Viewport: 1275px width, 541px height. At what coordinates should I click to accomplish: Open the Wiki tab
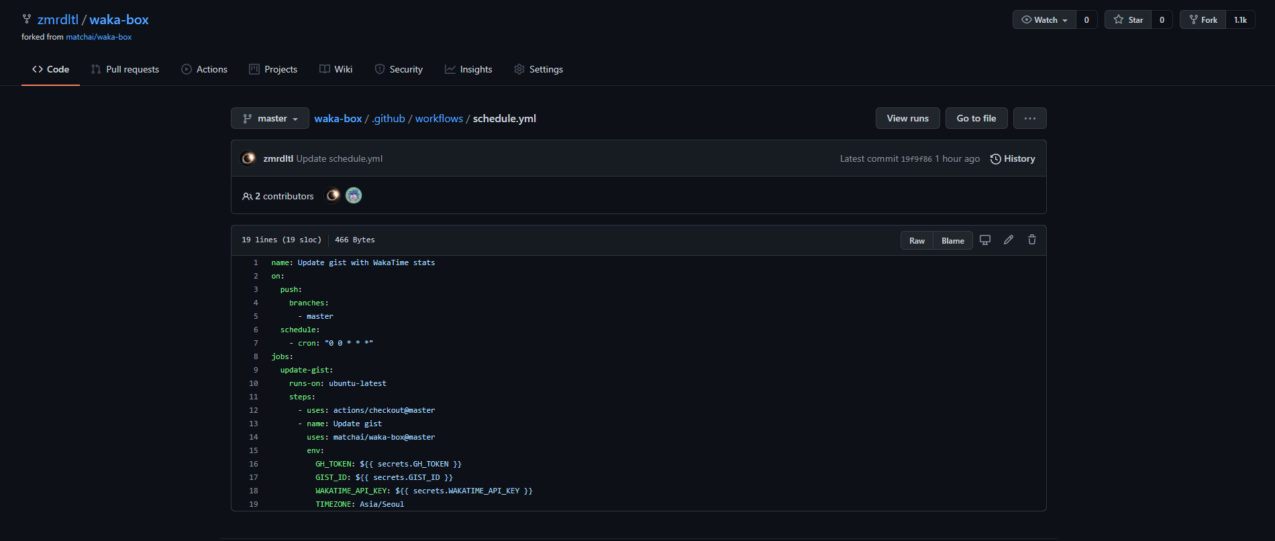point(336,69)
